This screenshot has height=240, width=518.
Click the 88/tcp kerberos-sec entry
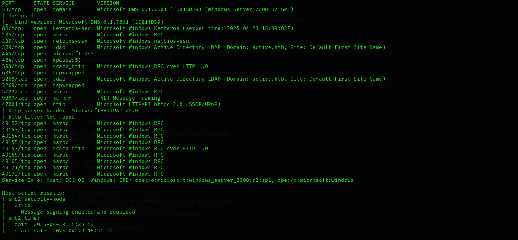(x=148, y=28)
